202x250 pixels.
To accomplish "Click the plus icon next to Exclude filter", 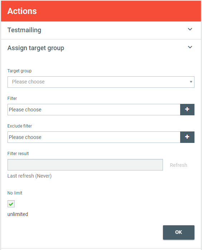I will pos(187,137).
